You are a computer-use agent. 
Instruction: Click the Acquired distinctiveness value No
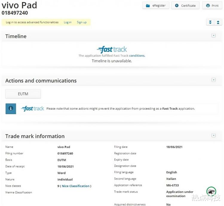click(168, 205)
